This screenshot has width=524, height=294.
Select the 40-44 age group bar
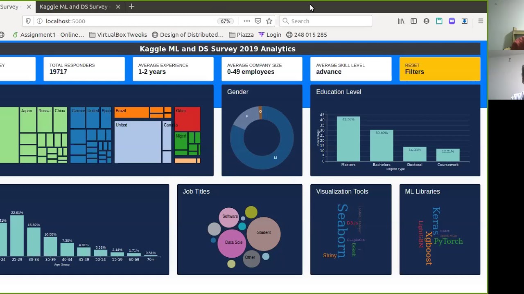(x=67, y=250)
